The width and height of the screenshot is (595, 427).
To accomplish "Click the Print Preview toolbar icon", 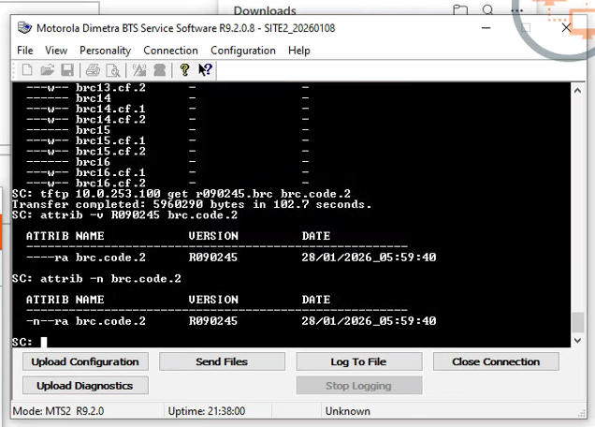I will coord(113,70).
